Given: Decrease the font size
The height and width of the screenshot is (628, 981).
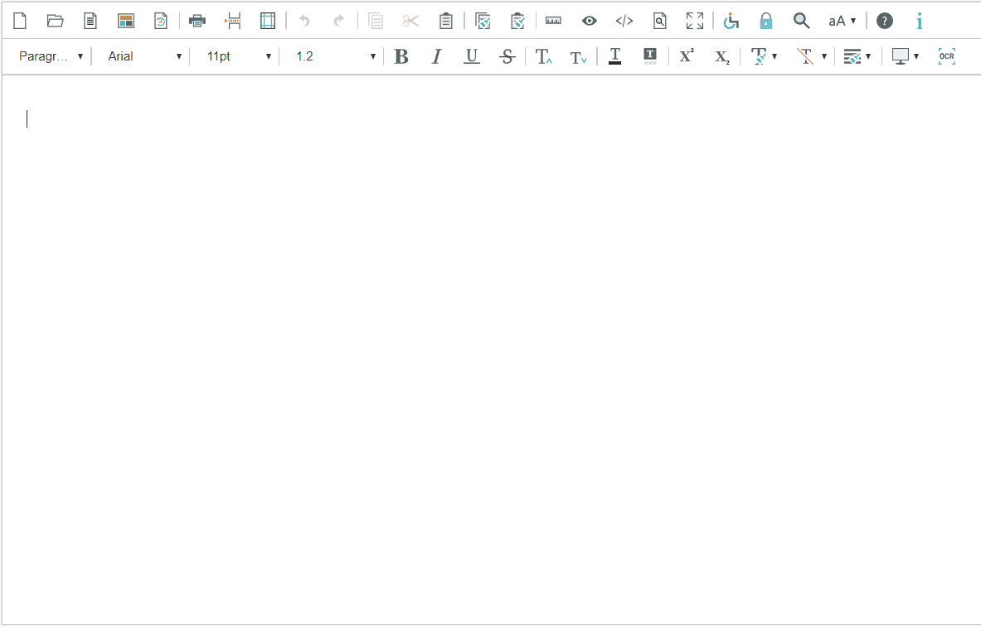Looking at the screenshot, I should (579, 57).
